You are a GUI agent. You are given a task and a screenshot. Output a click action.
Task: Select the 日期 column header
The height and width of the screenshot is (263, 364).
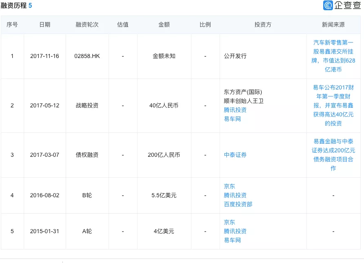(45, 25)
